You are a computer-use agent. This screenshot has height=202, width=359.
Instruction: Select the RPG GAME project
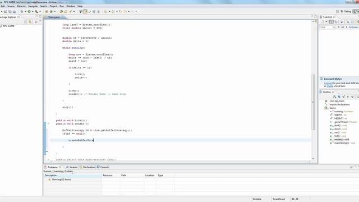[x=7, y=26]
